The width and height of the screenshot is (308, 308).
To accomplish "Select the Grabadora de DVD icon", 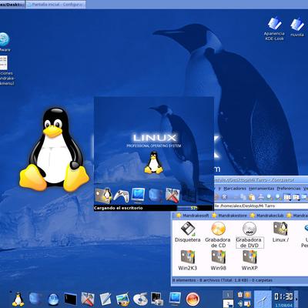I will coord(249,235).
